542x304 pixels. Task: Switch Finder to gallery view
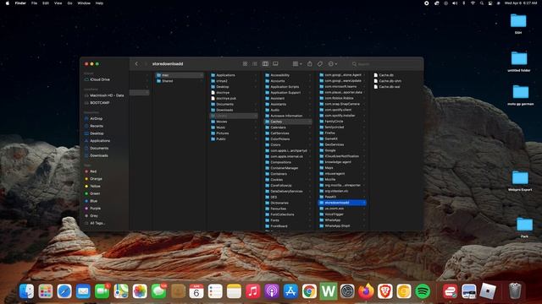275,64
